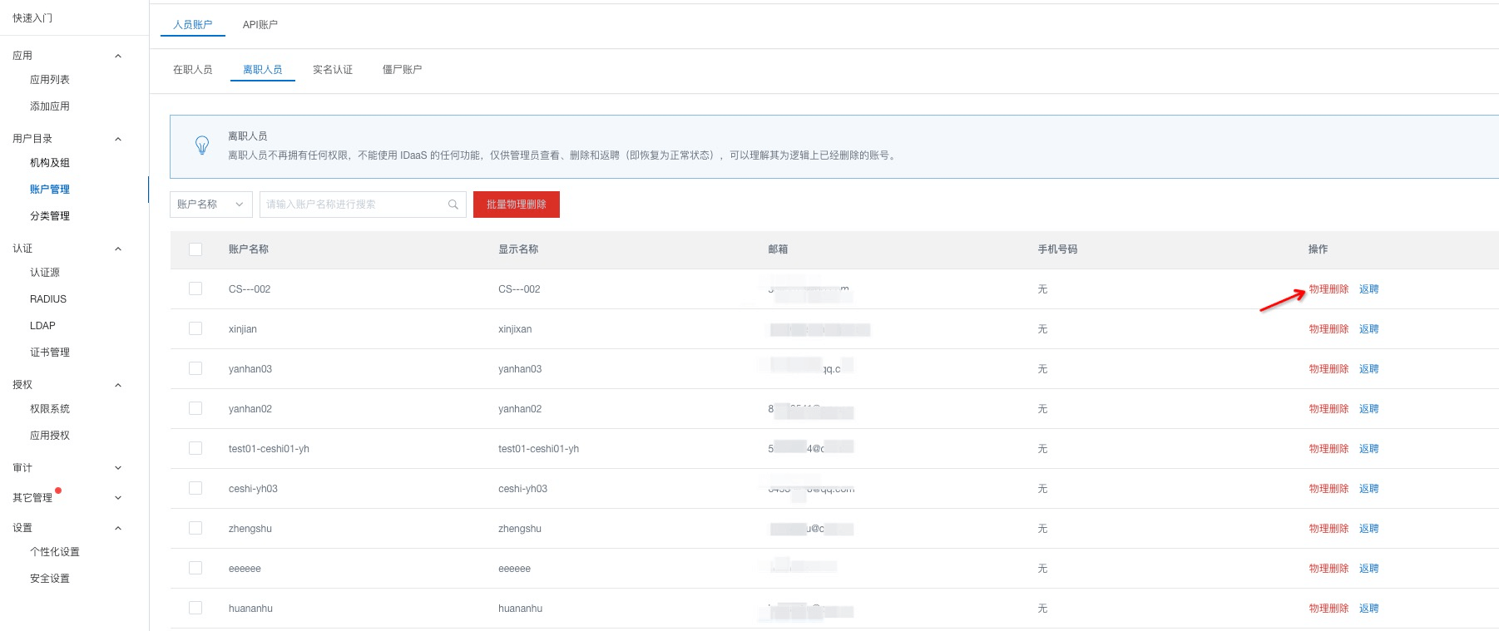Expand the 审计 sidebar section
Screen dimensions: 1499x631
click(x=117, y=468)
